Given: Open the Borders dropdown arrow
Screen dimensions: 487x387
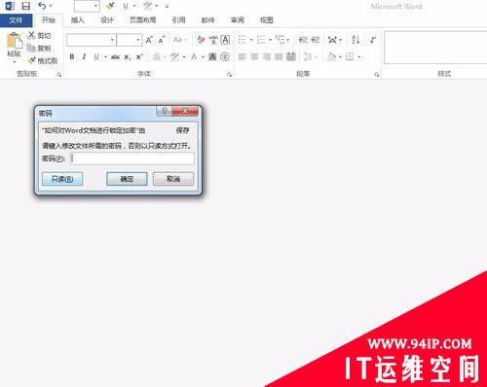Looking at the screenshot, I should point(359,57).
